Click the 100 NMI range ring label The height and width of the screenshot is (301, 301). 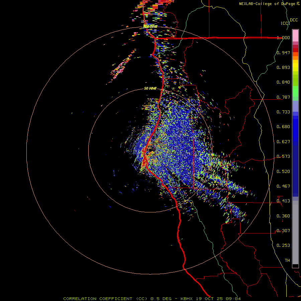(150, 26)
